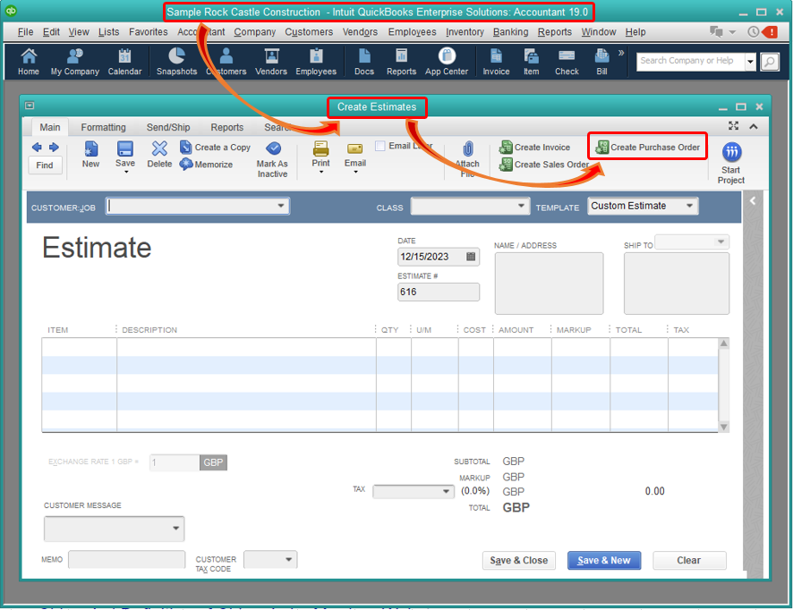
Task: Open the Calendar icon
Action: click(124, 61)
